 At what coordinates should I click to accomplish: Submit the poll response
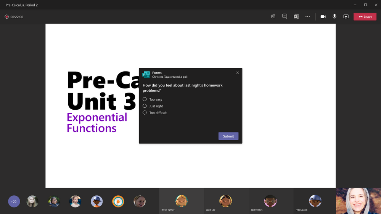click(x=228, y=136)
